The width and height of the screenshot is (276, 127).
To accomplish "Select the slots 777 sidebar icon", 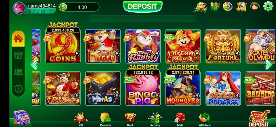I will pos(18,55).
